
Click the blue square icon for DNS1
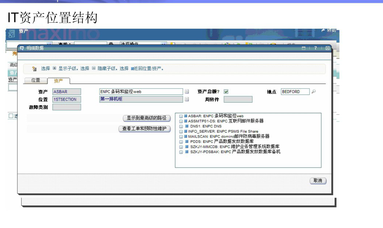pyautogui.click(x=187, y=126)
